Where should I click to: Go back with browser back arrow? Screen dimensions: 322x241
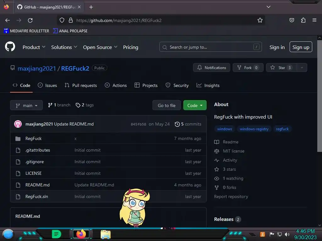pos(8,20)
